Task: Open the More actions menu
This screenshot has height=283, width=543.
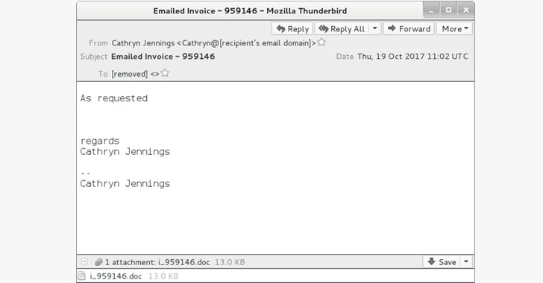Action: pos(455,29)
